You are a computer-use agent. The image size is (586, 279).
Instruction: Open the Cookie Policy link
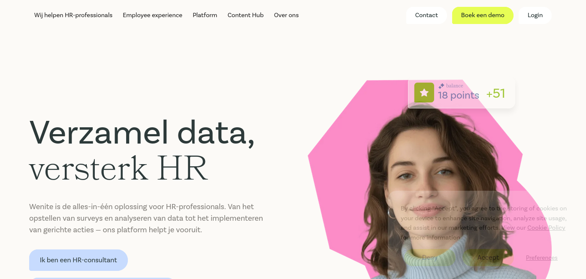point(546,228)
